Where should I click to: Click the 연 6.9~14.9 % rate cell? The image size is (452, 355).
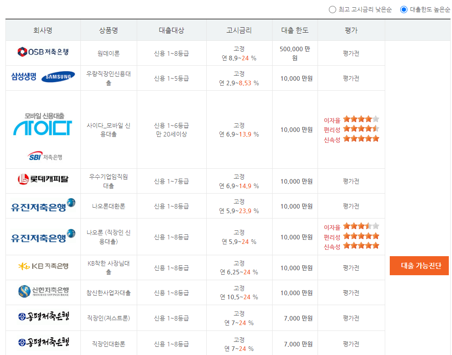(239, 181)
